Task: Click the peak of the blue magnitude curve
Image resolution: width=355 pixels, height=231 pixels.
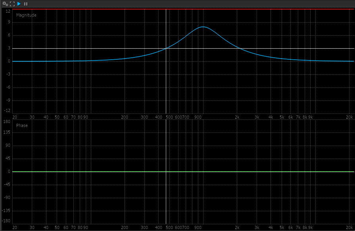Action: 203,27
